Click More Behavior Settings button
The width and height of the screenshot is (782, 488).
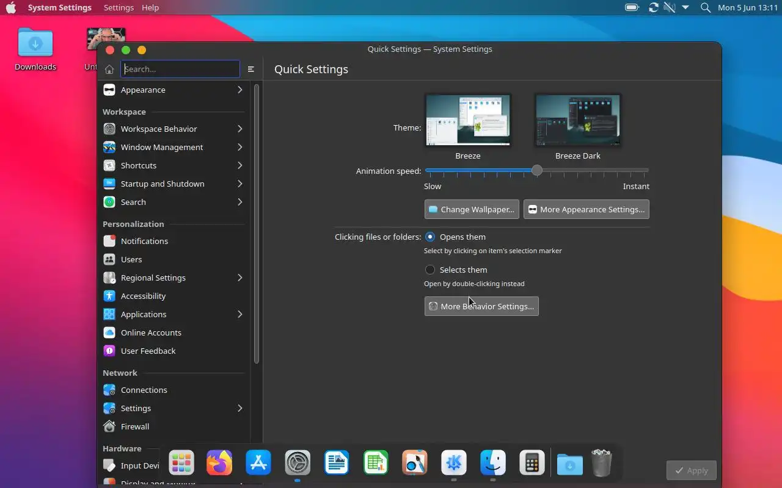click(481, 306)
